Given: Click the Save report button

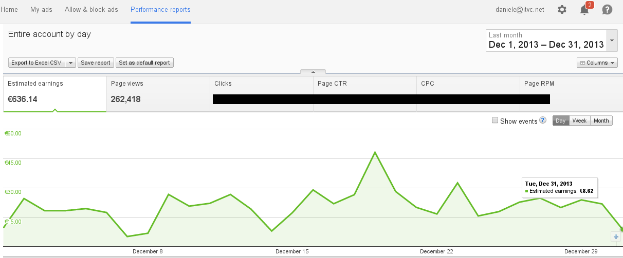Looking at the screenshot, I should point(96,63).
